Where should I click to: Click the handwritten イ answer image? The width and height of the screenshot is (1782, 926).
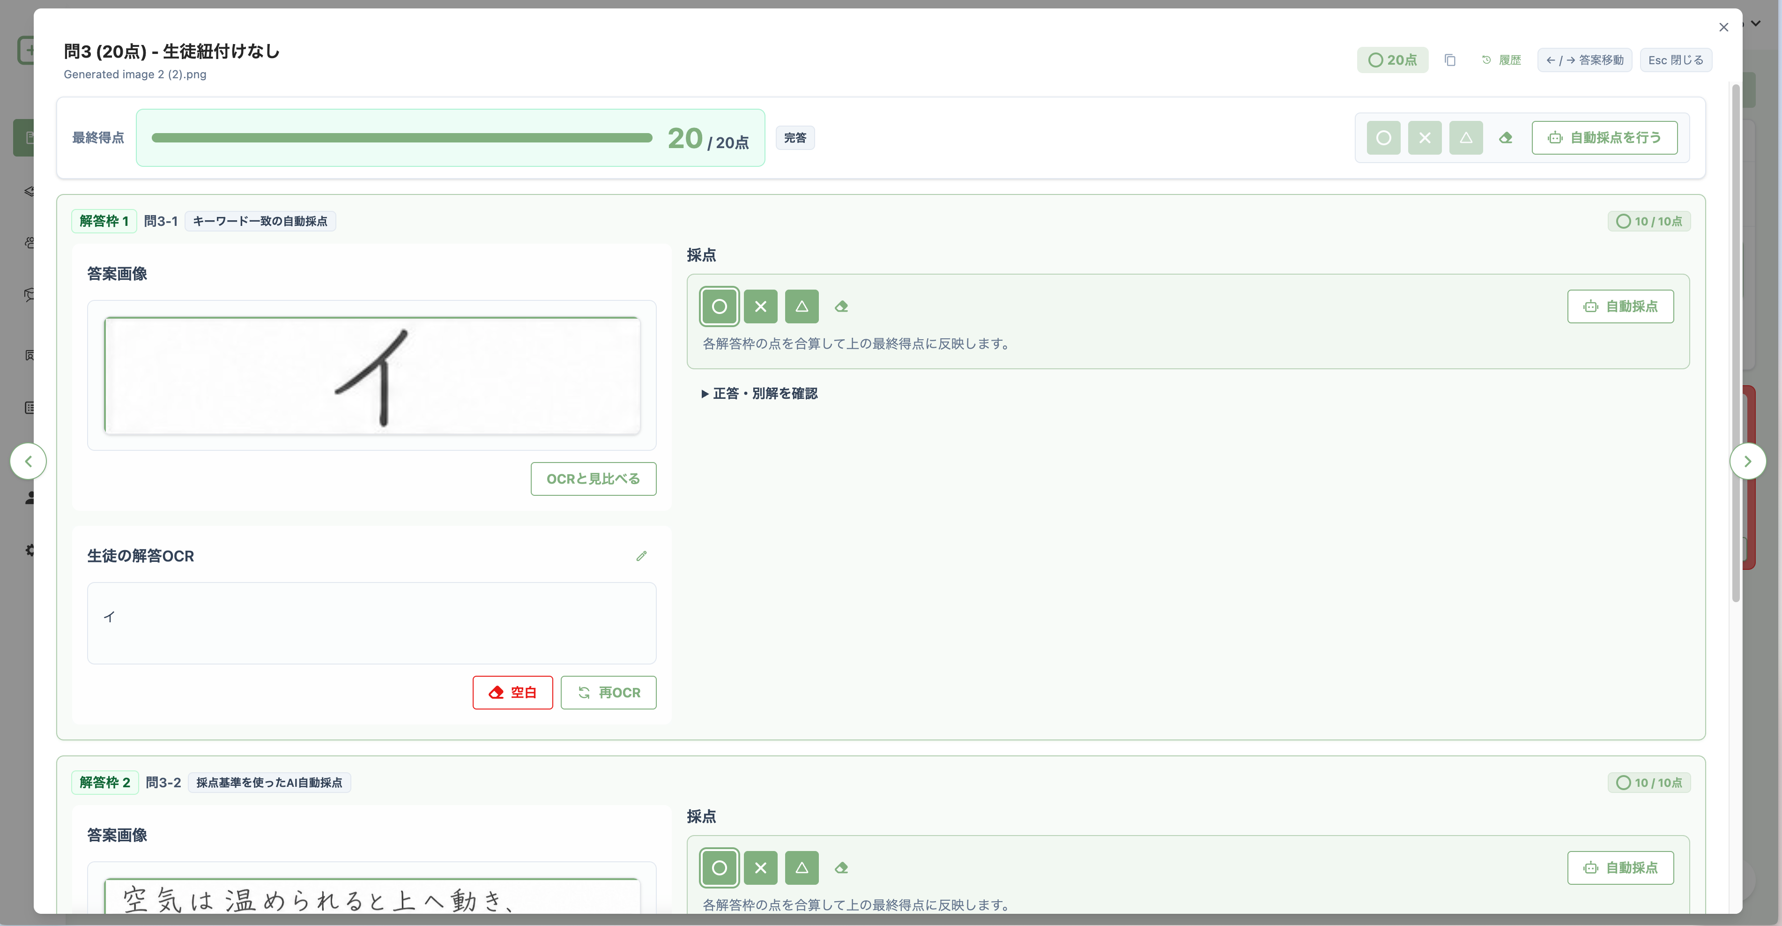point(372,376)
